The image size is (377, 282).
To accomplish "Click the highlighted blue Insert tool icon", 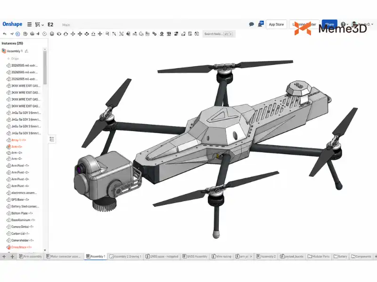I will 18,34.
